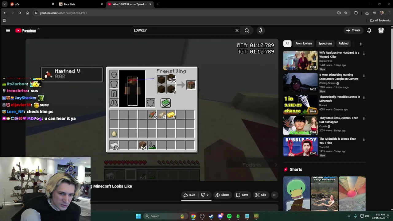
Task: Open the YouTube hamburger guide menu
Action: 8,30
